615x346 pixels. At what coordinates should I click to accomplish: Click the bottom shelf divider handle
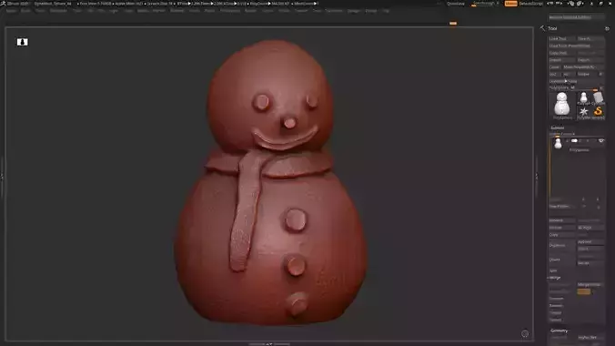[269, 343]
